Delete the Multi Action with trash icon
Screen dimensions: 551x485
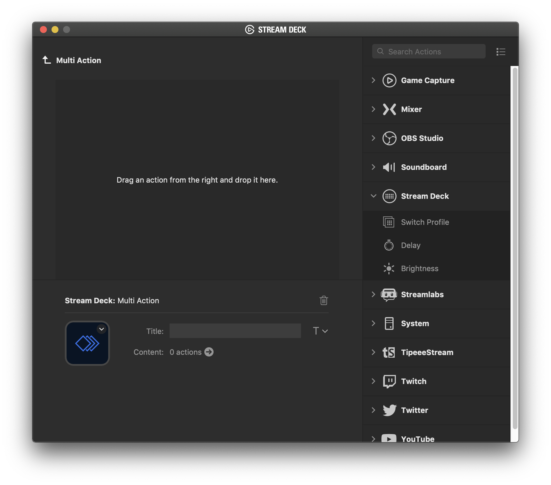coord(324,300)
